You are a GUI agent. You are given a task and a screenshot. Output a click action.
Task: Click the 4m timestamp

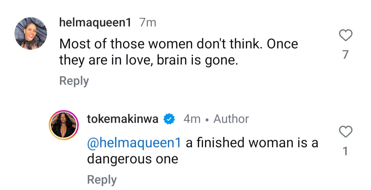pyautogui.click(x=192, y=119)
